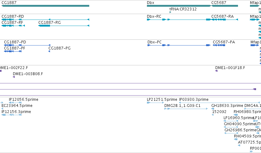Image resolution: width=261 pixels, height=153 pixels.
Task: Click the EC23964.5prime EST glyph
Action: tap(2, 109)
